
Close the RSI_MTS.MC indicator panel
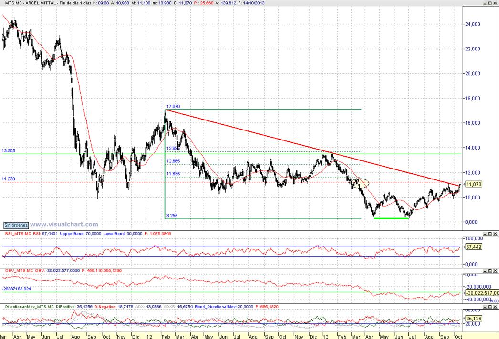[x=495, y=234]
